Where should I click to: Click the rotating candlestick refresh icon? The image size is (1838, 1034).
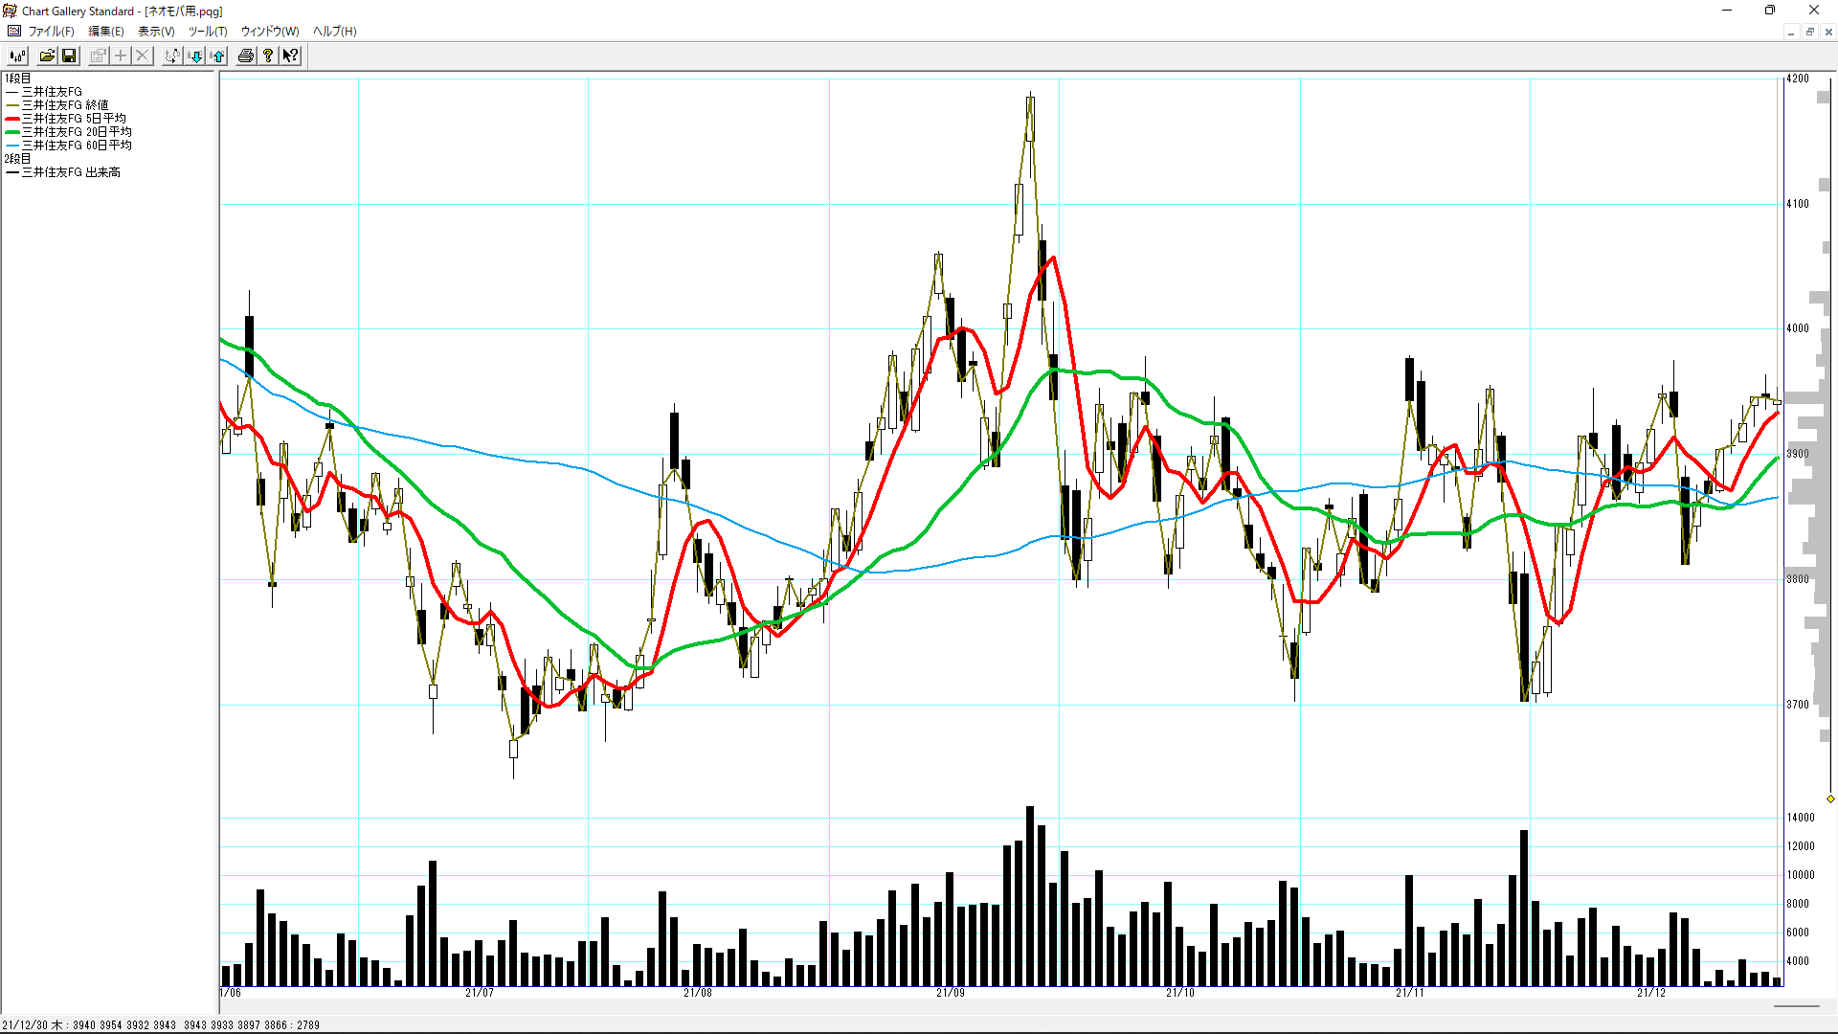coord(171,56)
